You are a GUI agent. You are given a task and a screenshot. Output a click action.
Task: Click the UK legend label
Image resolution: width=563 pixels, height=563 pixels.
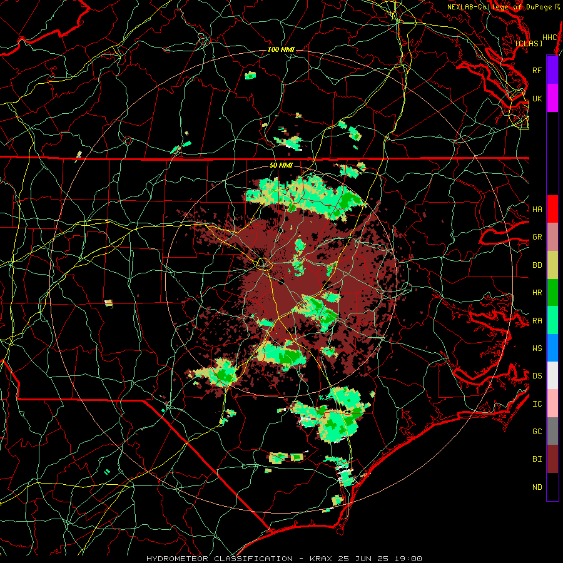pyautogui.click(x=537, y=98)
